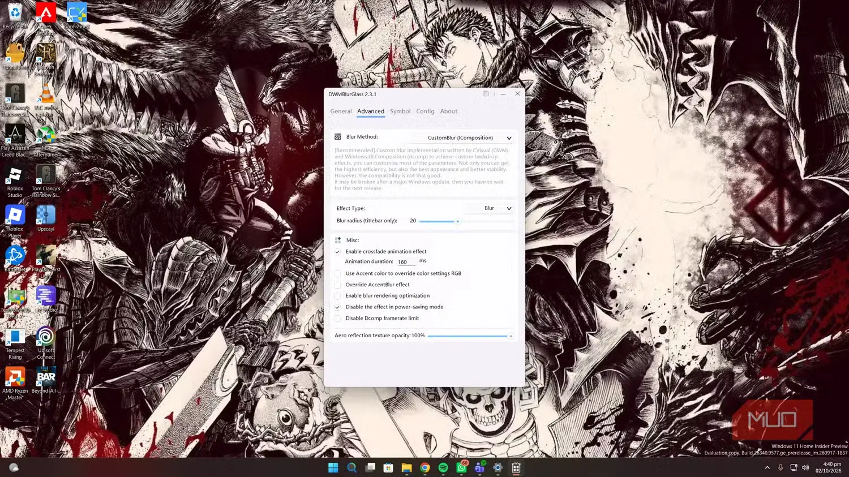
Task: Go to the Symbol tab
Action: click(x=400, y=111)
